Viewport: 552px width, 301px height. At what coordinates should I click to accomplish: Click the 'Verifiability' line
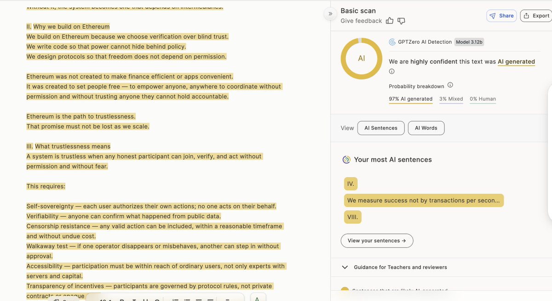pos(124,216)
